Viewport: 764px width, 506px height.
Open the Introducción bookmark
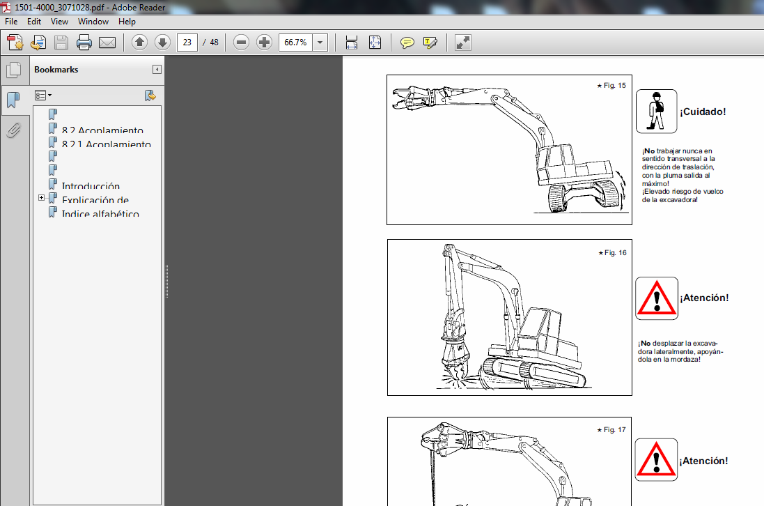[91, 185]
